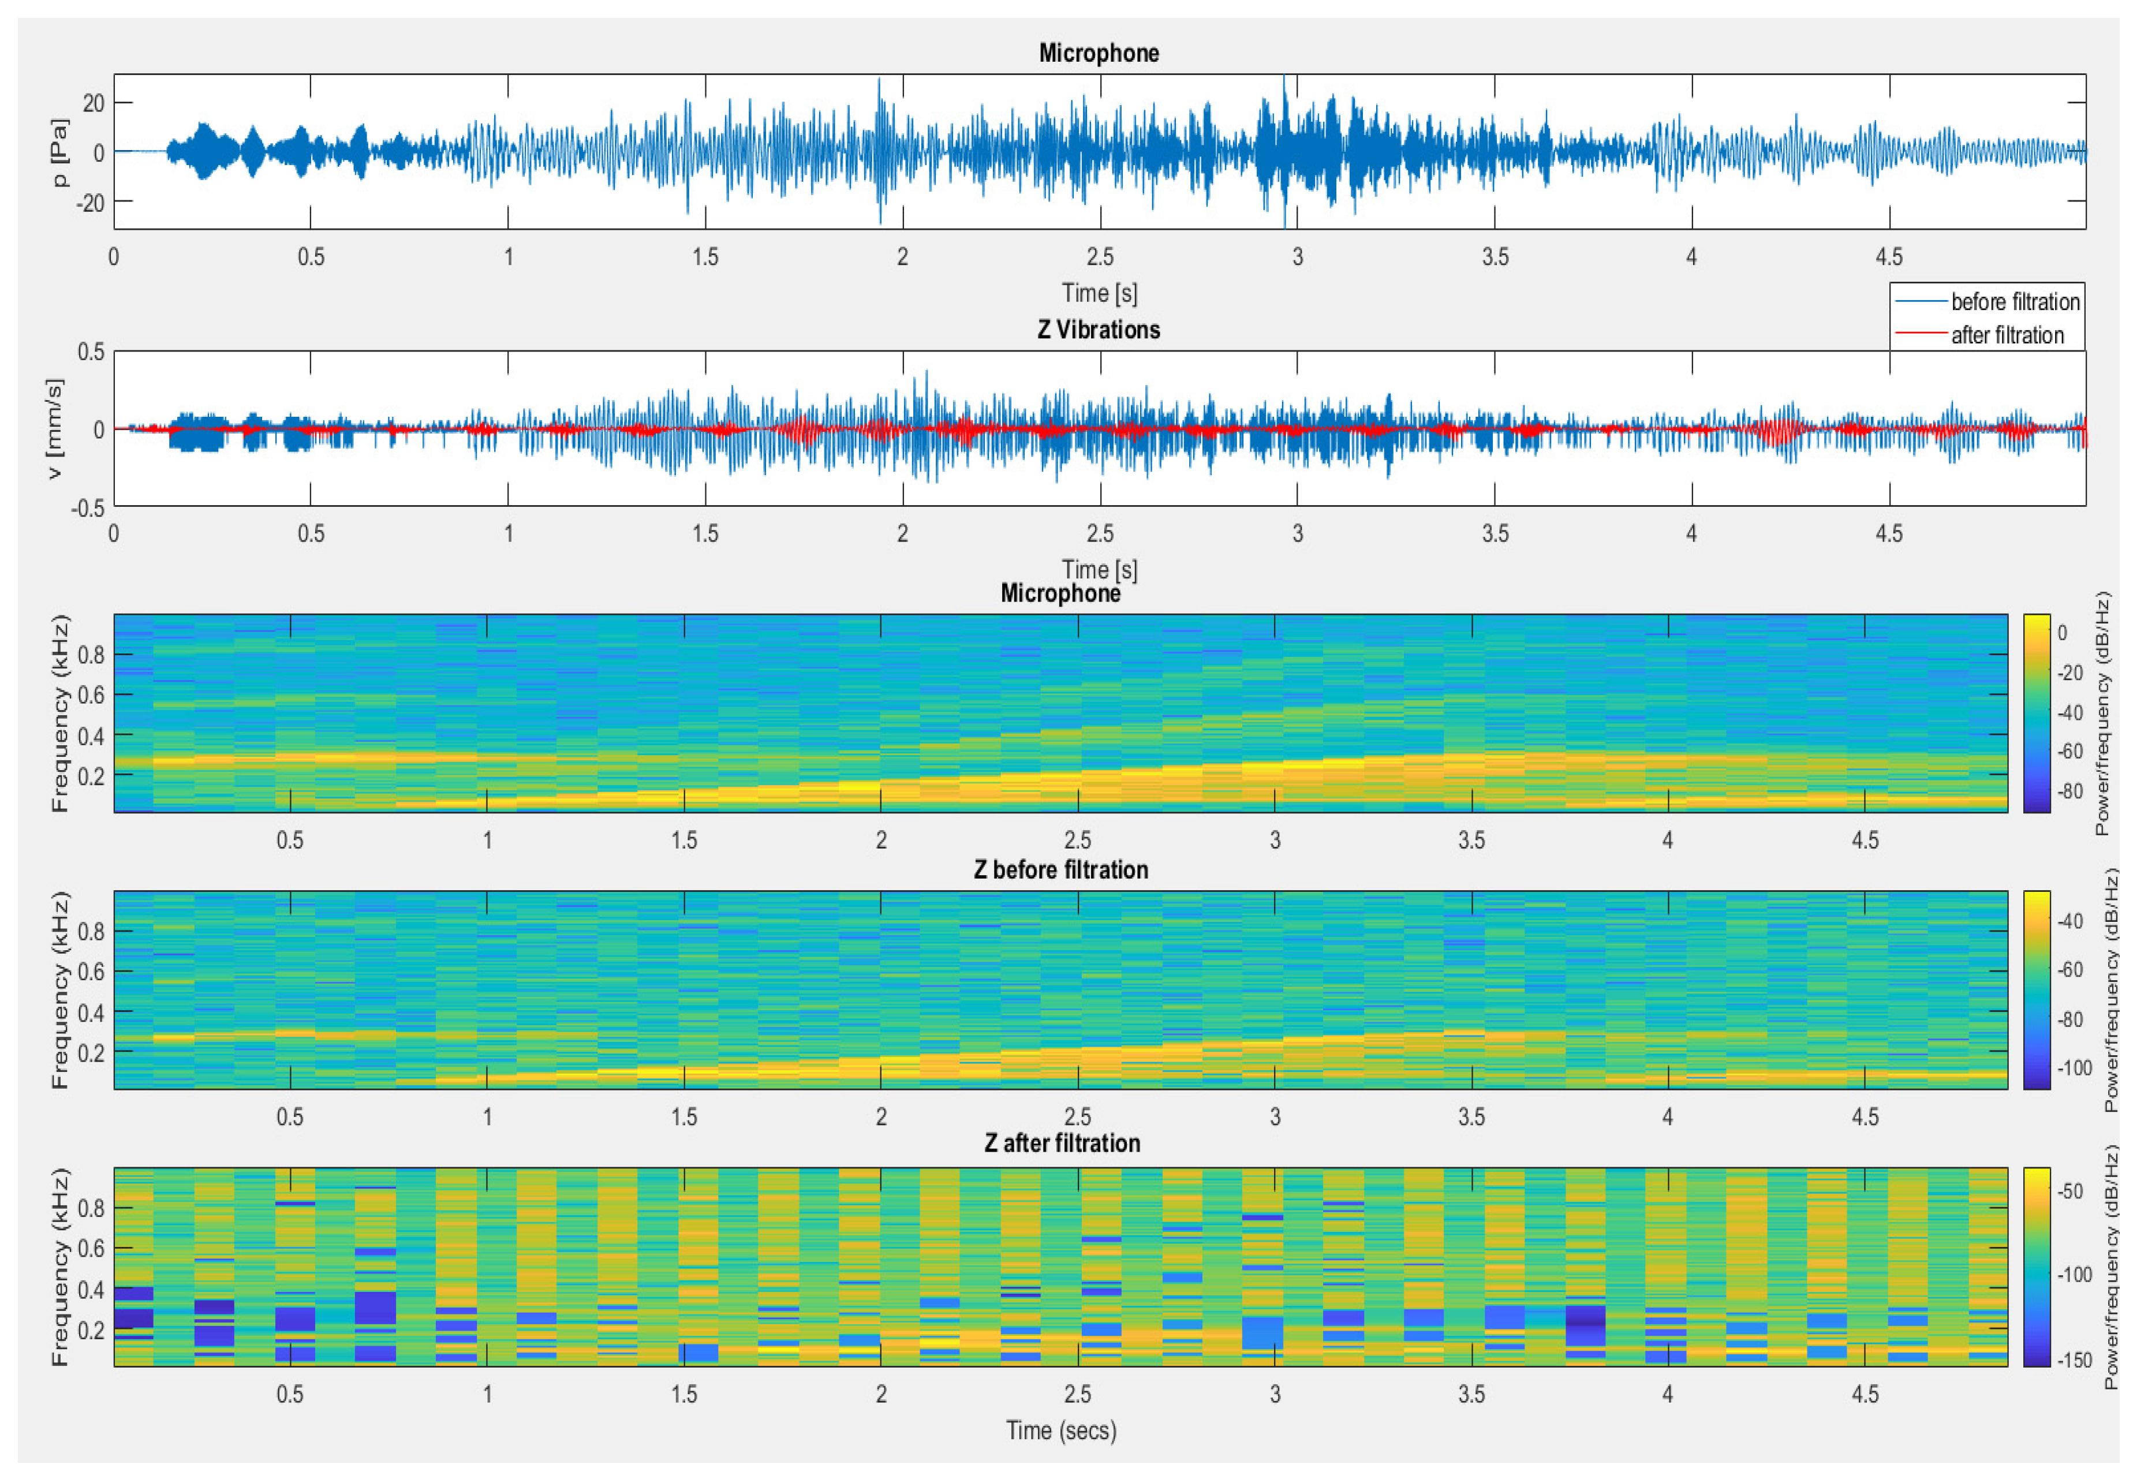The width and height of the screenshot is (2148, 1483).
Task: Click the Microphone spectrogram title
Action: click(x=1060, y=593)
